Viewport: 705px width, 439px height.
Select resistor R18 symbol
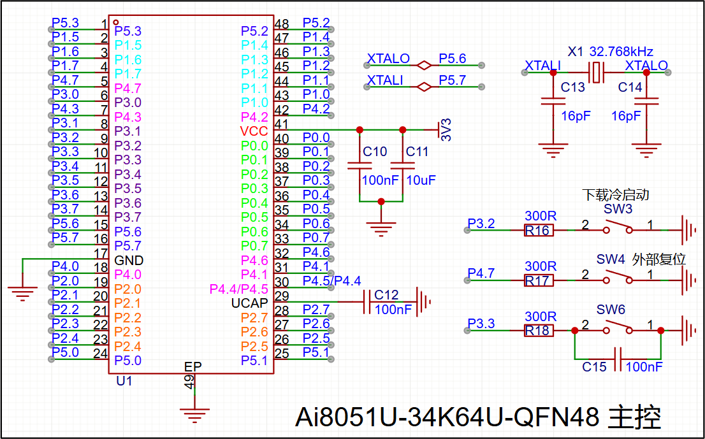(x=539, y=331)
